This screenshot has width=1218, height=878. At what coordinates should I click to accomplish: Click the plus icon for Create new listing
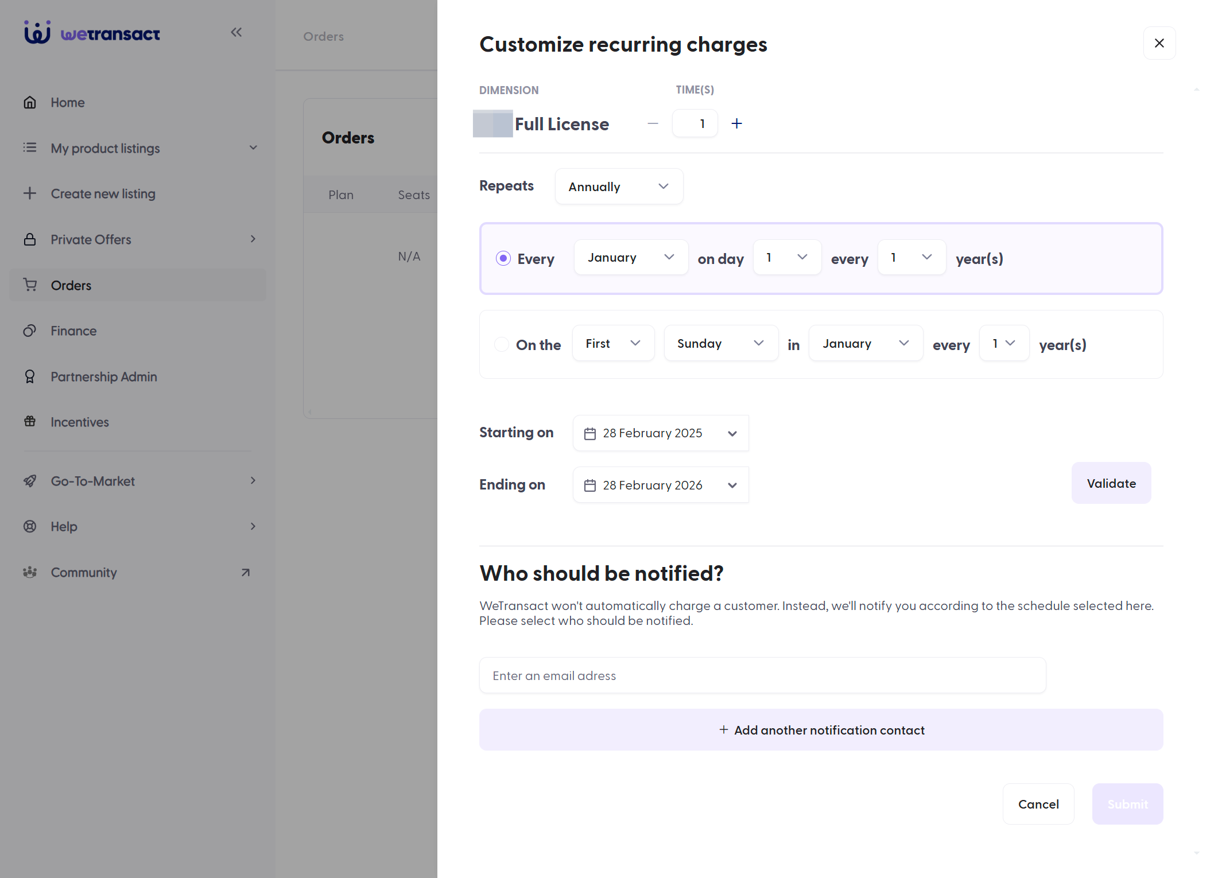click(x=30, y=193)
